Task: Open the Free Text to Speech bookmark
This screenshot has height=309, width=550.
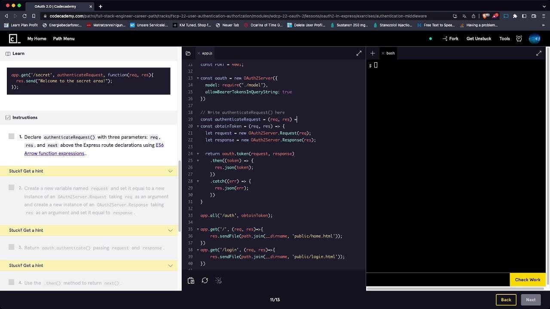Action: coord(436,25)
